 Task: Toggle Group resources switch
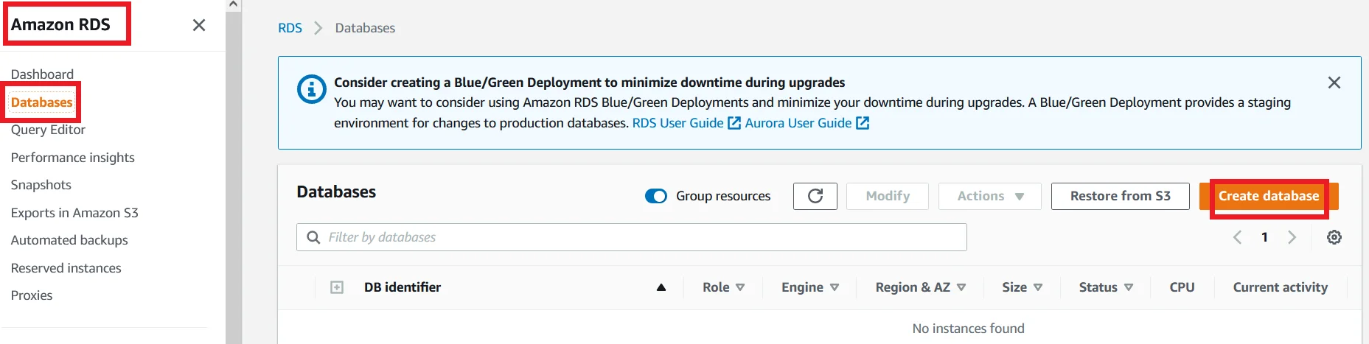click(656, 196)
